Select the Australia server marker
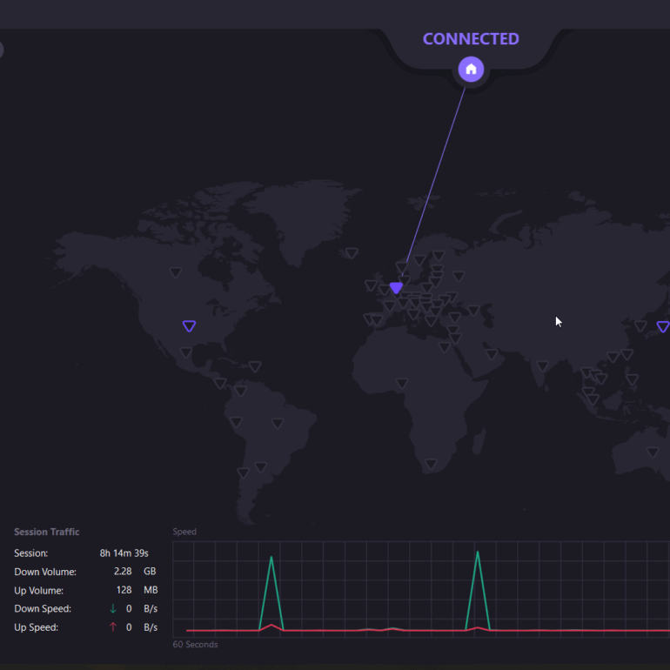This screenshot has width=670, height=670. click(x=653, y=452)
